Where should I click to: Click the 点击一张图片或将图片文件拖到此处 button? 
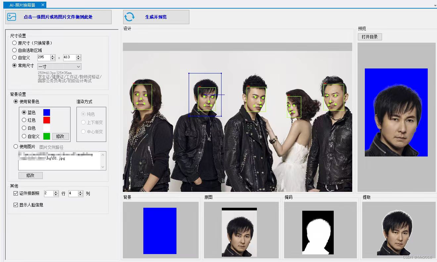tap(59, 17)
